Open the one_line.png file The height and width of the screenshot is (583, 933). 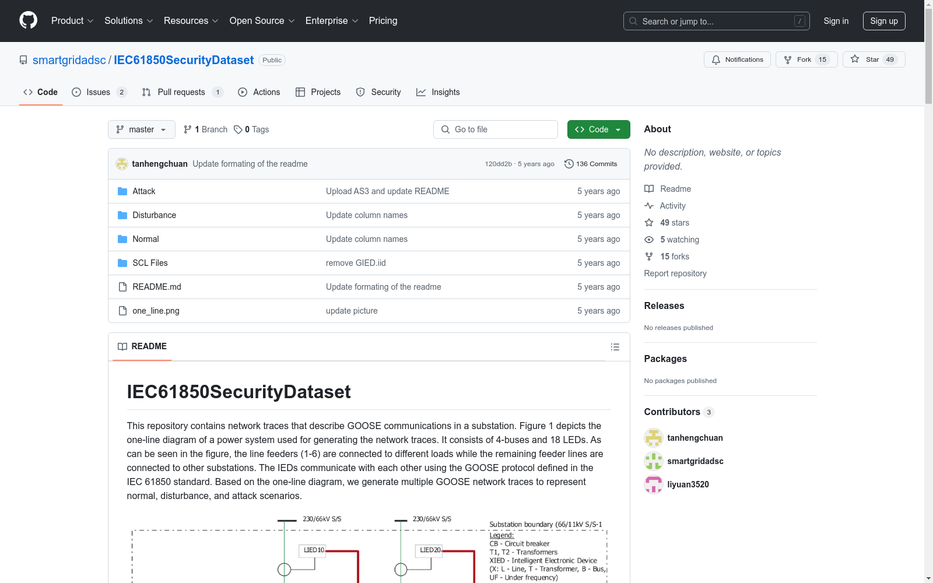[156, 311]
